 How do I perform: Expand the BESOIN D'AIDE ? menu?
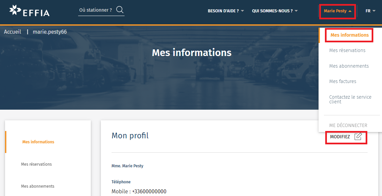tap(226, 11)
